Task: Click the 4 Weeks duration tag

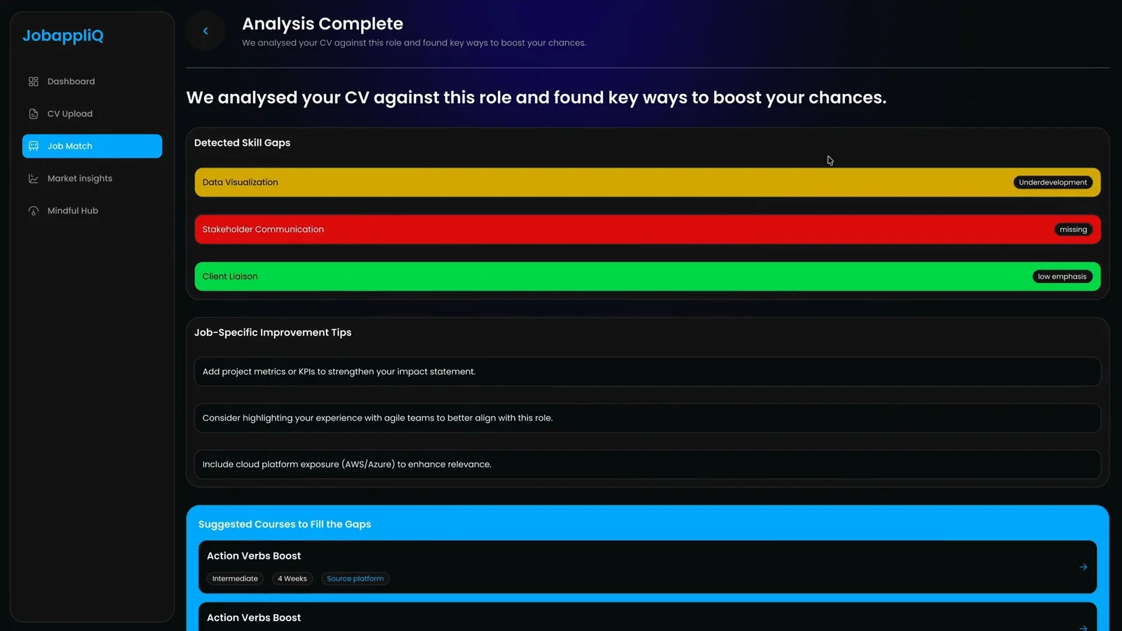Action: pyautogui.click(x=292, y=578)
